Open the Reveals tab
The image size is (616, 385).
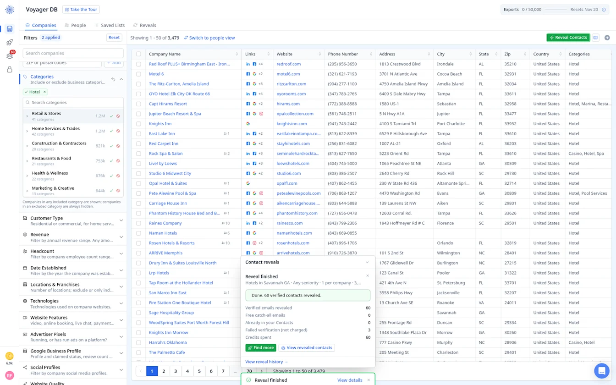point(145,25)
